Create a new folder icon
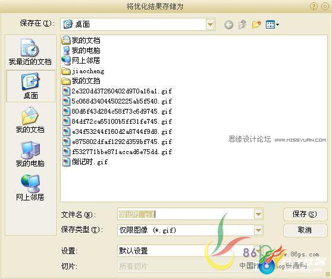332x279 pixels. [x=256, y=24]
